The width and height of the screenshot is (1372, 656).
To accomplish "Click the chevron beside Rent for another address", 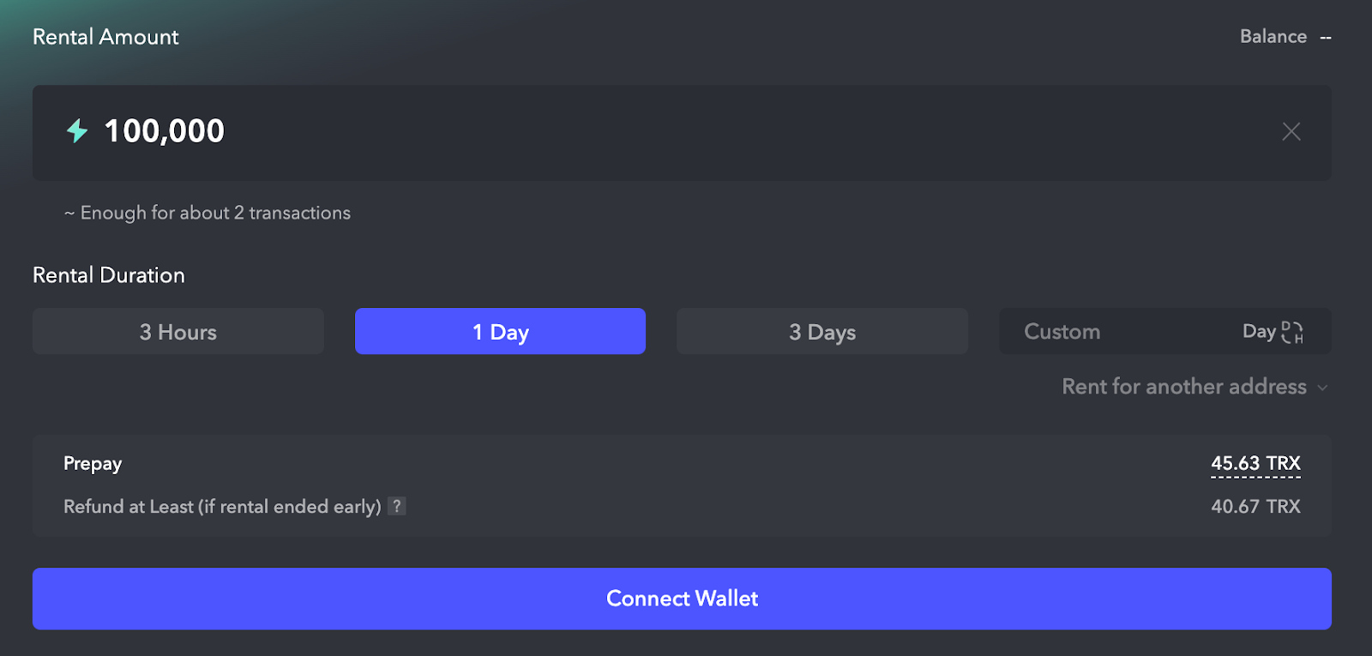I will coord(1320,388).
